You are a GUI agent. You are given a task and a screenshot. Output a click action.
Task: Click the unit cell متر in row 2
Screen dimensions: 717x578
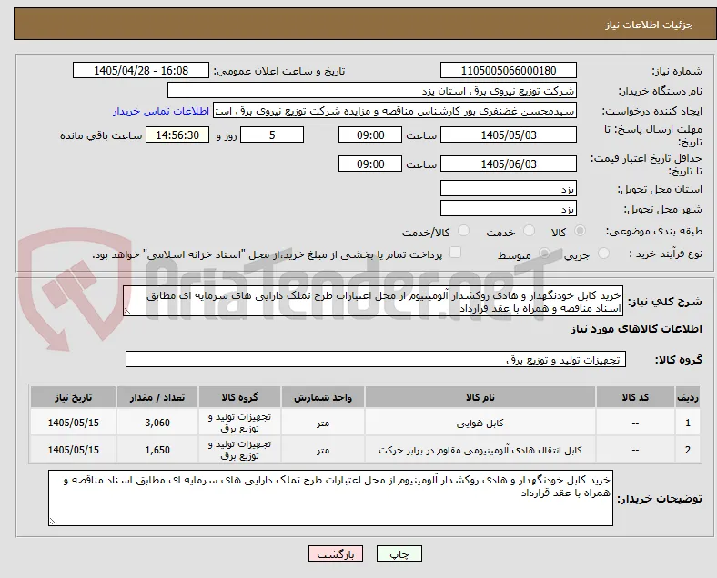(x=323, y=450)
